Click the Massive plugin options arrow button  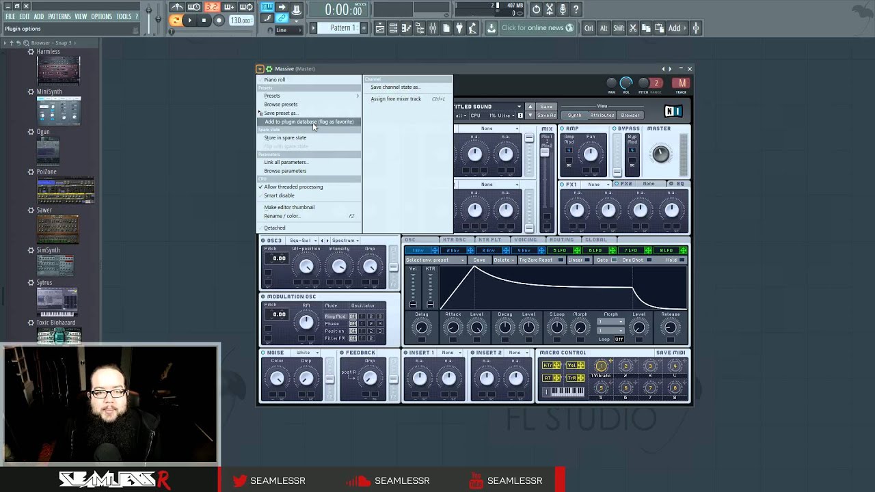pos(260,69)
